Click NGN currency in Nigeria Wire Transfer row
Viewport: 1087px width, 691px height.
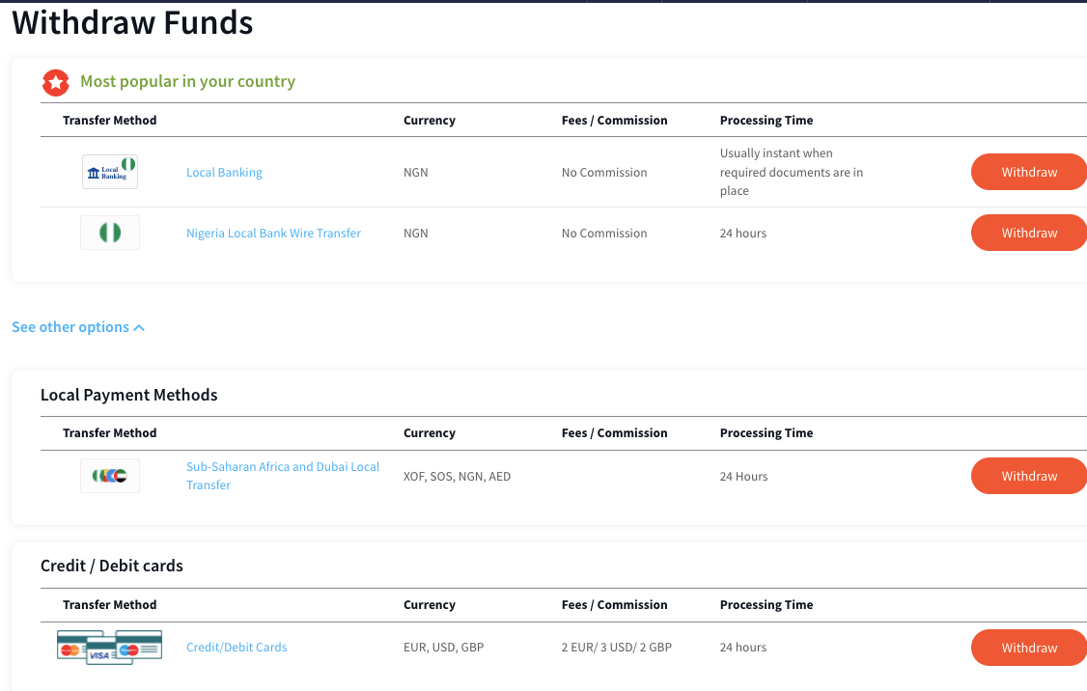coord(416,234)
